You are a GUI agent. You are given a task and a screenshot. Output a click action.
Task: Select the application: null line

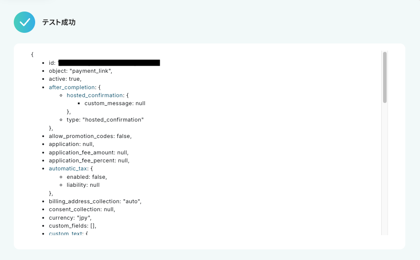pyautogui.click(x=72, y=144)
